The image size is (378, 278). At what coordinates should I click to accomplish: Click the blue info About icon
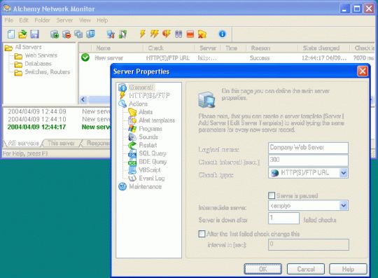click(x=222, y=34)
